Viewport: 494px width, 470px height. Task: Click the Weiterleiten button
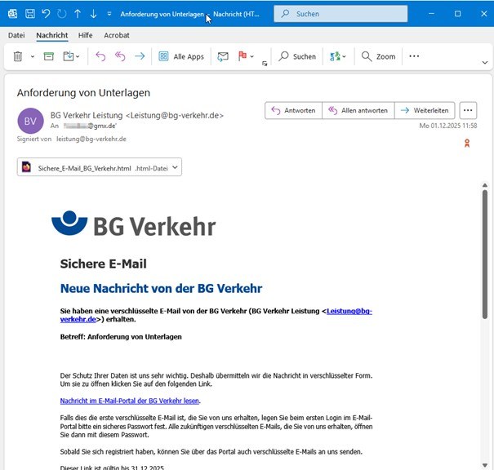(x=425, y=110)
